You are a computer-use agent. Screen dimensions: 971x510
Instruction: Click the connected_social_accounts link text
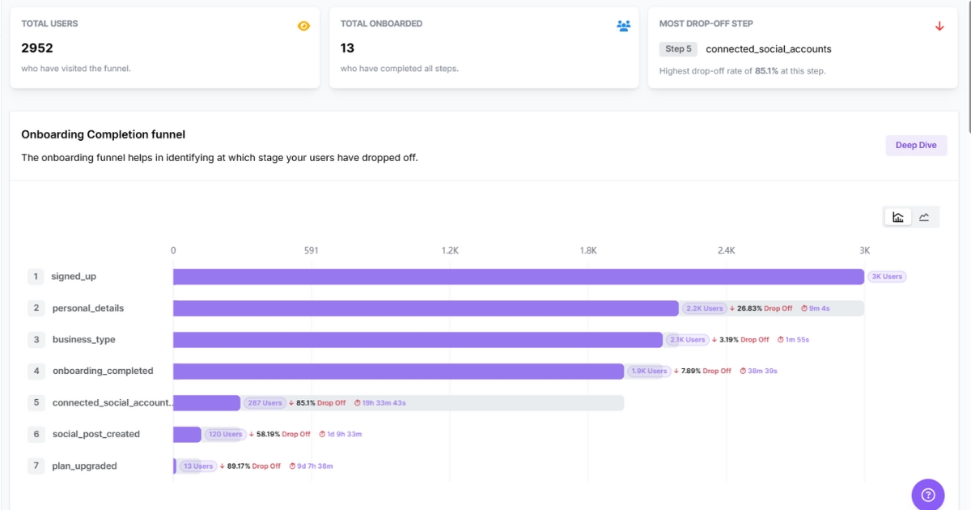(x=770, y=49)
